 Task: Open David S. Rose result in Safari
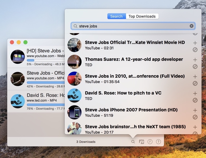click(x=195, y=100)
